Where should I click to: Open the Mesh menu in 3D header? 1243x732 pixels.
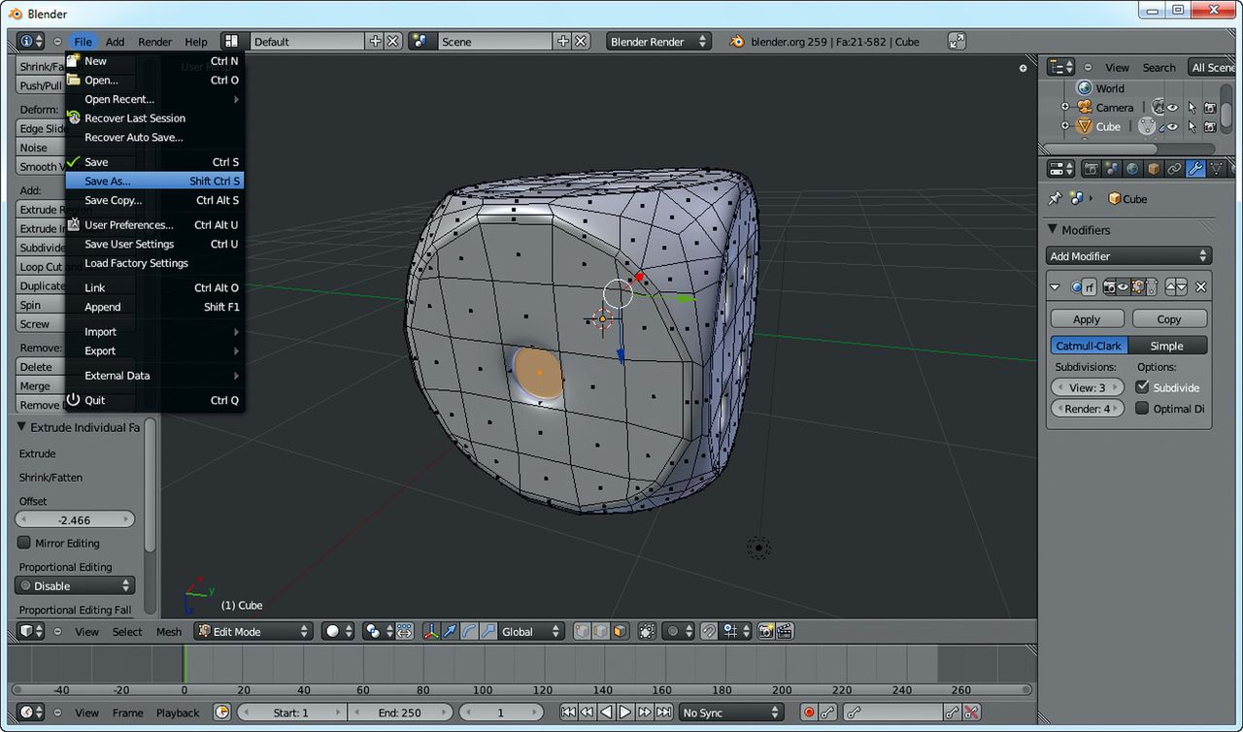click(169, 631)
